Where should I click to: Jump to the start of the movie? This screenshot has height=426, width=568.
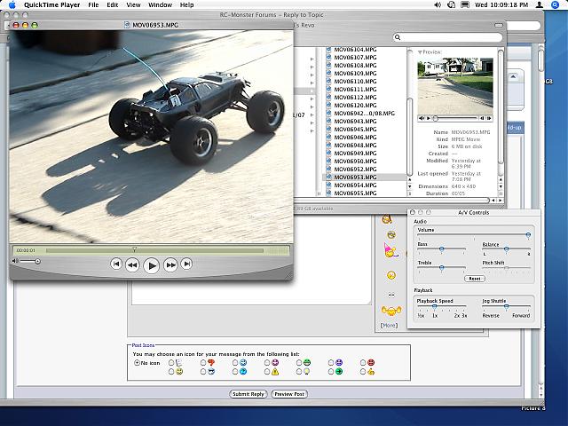click(115, 264)
